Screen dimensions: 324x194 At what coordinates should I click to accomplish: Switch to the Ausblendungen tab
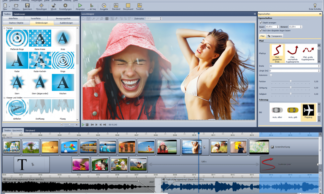66,23
